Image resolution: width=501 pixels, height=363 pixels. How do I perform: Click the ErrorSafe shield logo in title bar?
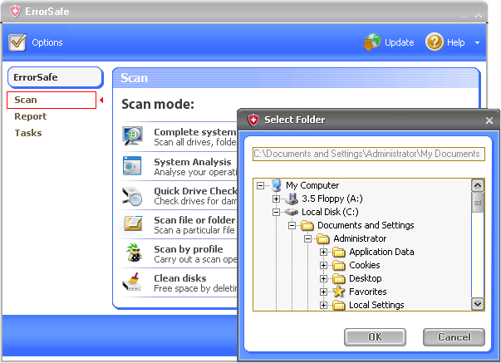(14, 12)
